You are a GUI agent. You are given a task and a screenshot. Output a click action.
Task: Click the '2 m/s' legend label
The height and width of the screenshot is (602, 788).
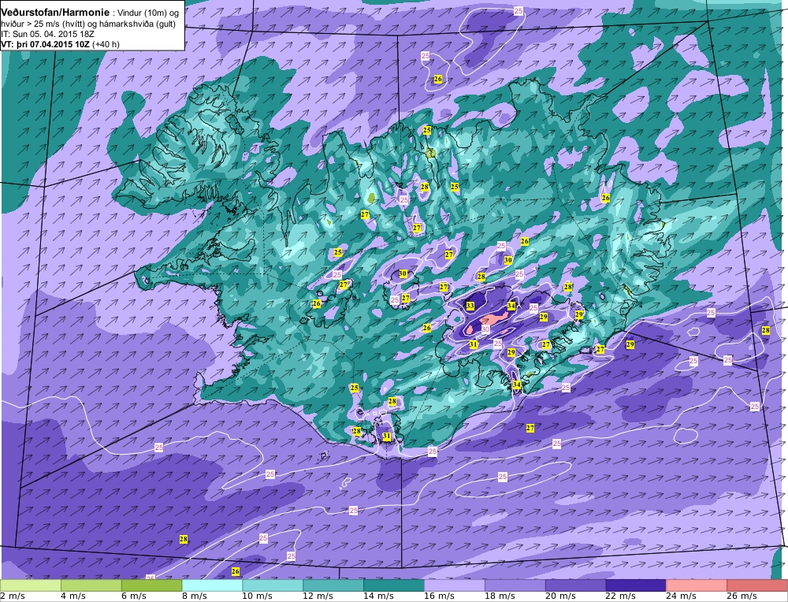point(12,596)
